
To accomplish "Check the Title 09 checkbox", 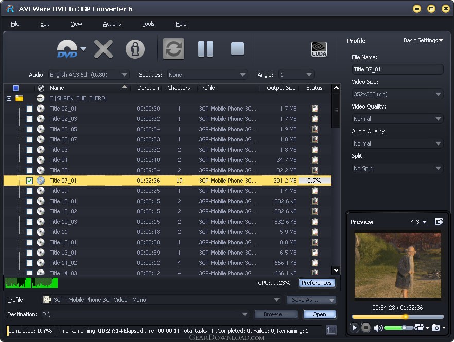I will click(x=29, y=191).
